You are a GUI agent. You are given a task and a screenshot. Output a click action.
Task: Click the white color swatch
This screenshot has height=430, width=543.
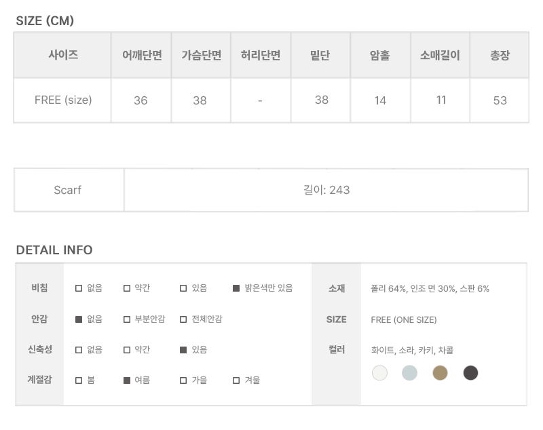tap(380, 372)
